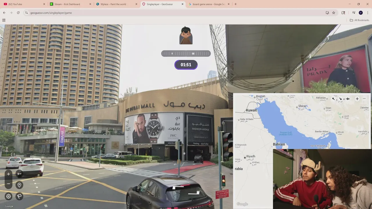Click the Dubai Mall sign in panorama
Screen dimensions: 372x209
click(x=165, y=106)
